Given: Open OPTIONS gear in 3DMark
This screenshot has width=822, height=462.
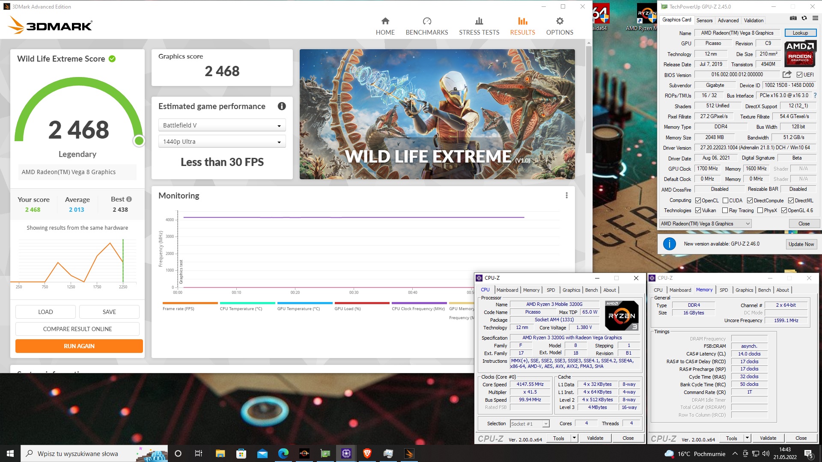Looking at the screenshot, I should (559, 26).
